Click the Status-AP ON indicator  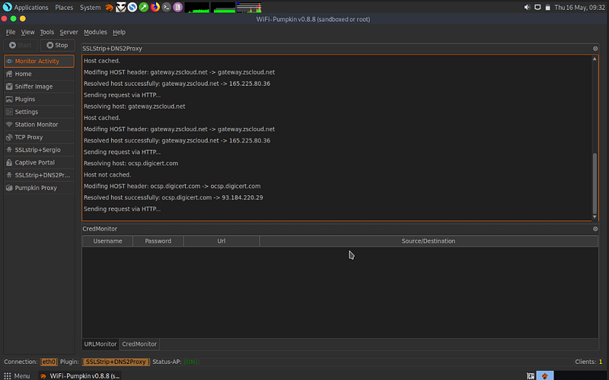[190, 362]
